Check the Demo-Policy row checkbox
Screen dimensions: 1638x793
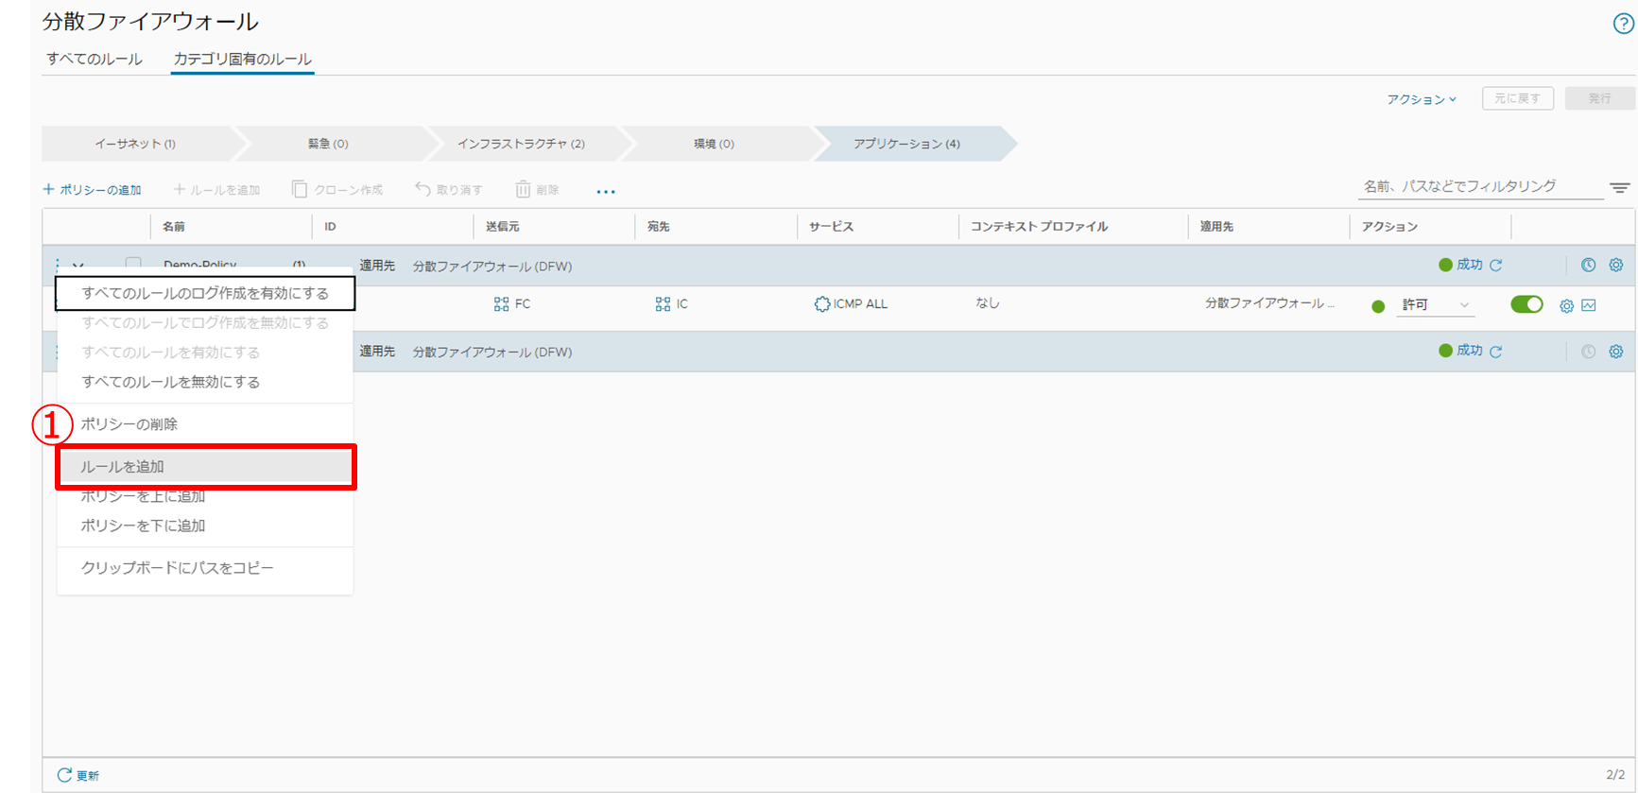tap(133, 265)
